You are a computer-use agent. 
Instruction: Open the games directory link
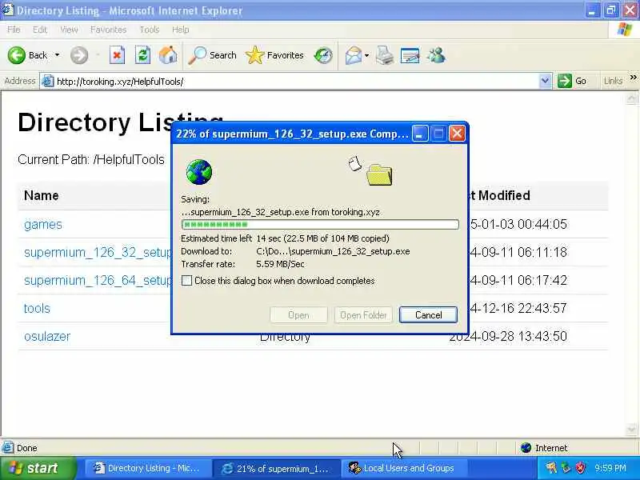click(x=43, y=225)
